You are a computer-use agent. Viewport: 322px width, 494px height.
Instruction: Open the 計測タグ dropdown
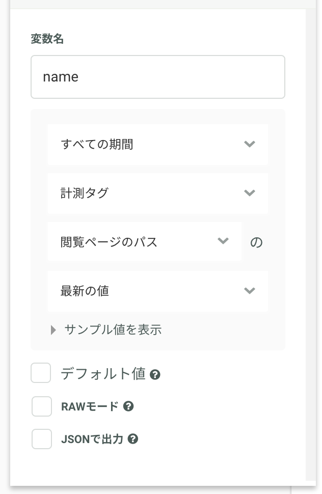(x=157, y=193)
